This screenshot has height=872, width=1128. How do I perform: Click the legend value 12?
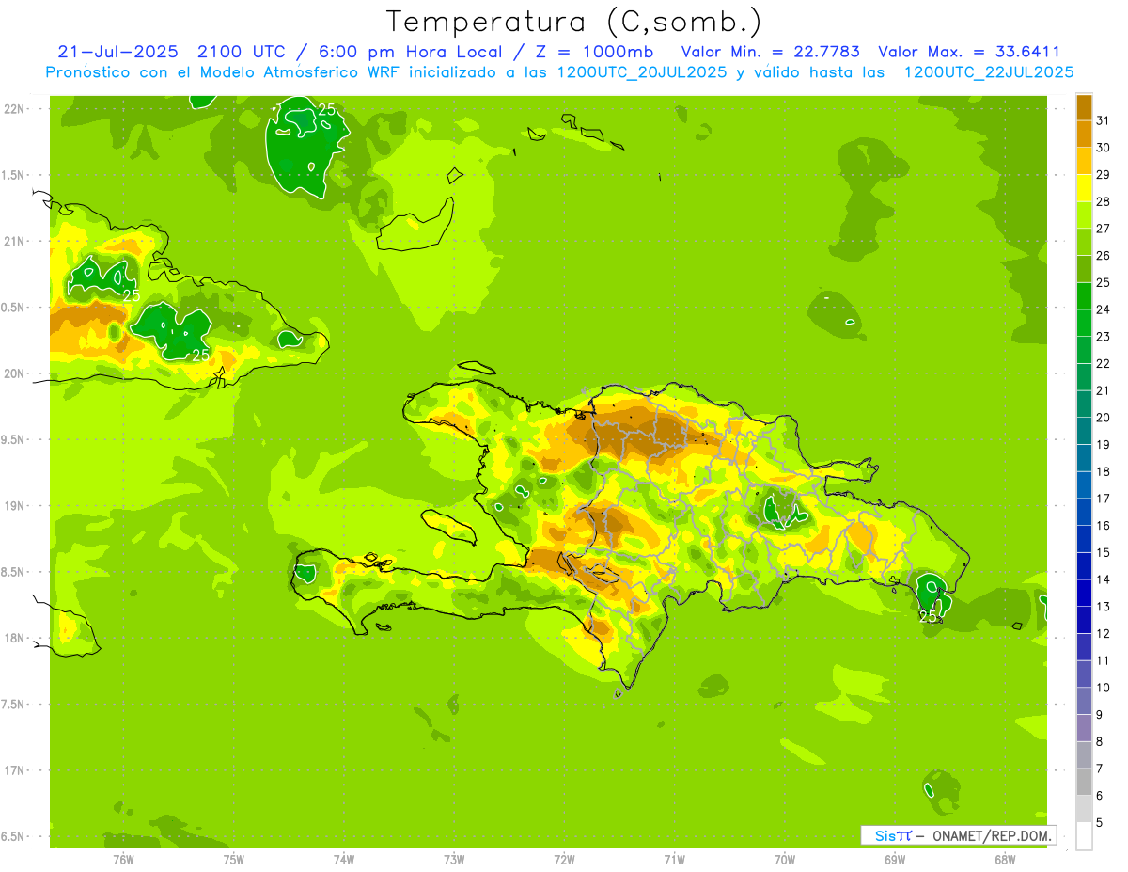1103,633
